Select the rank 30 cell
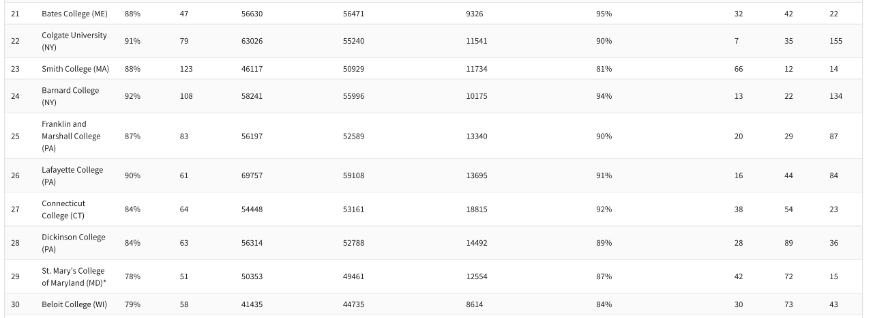Image resolution: width=873 pixels, height=318 pixels. (x=16, y=304)
